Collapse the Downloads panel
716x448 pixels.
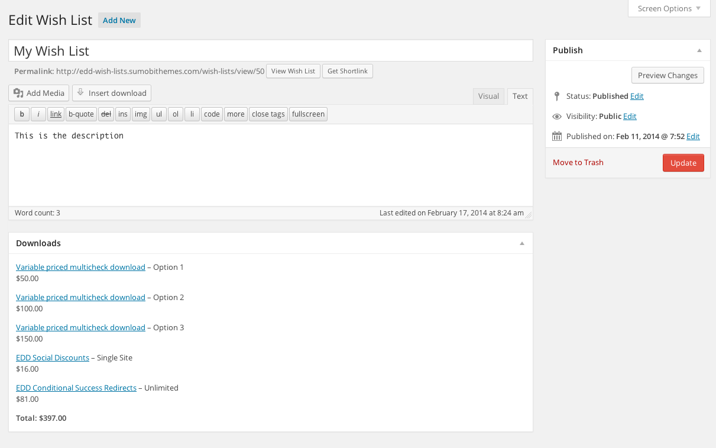521,243
